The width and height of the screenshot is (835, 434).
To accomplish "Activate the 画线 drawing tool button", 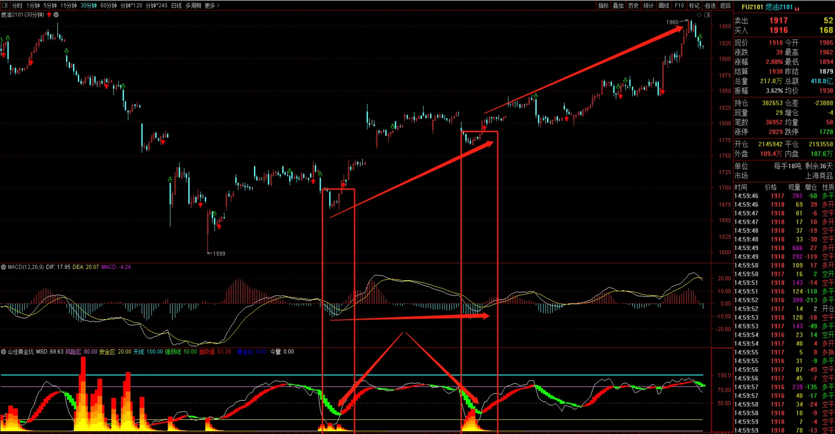I will coord(664,6).
